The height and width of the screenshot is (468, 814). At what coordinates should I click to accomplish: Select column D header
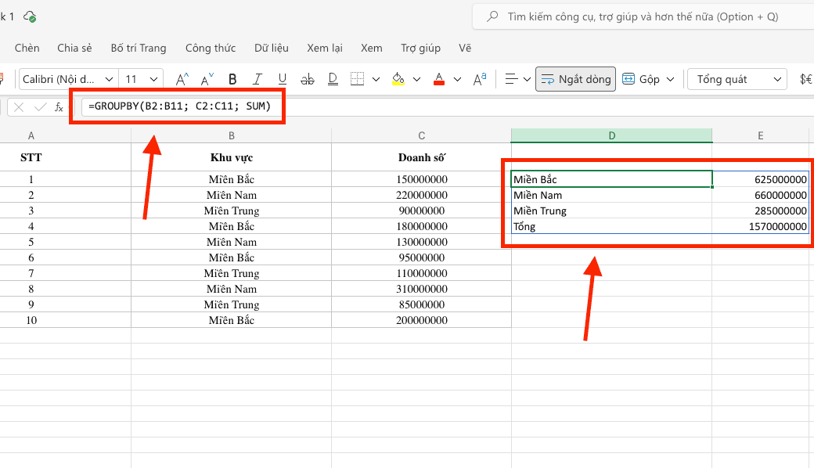tap(611, 135)
